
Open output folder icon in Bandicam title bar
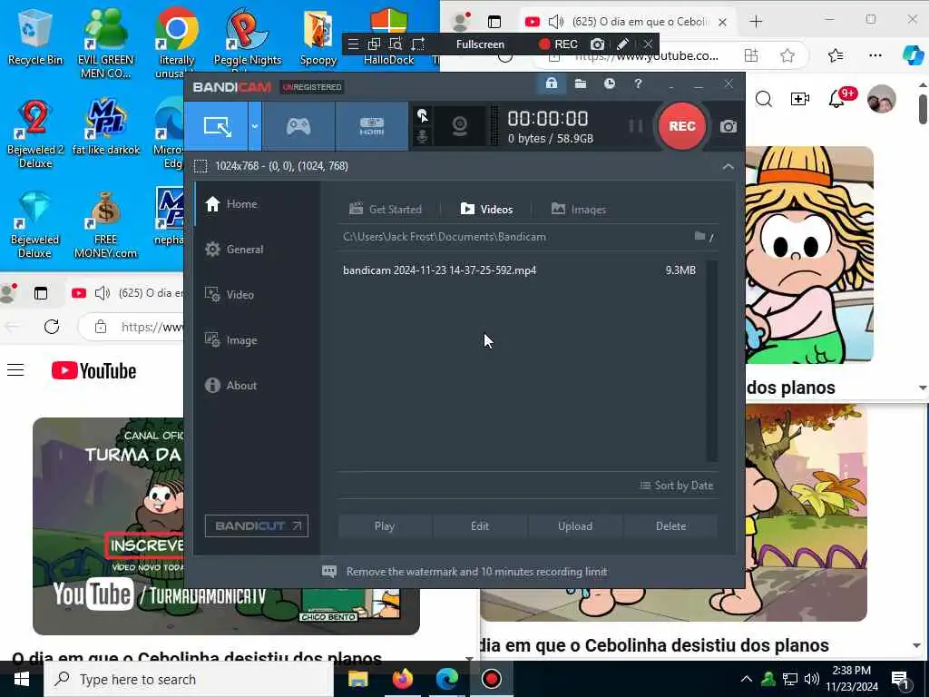[x=581, y=83]
